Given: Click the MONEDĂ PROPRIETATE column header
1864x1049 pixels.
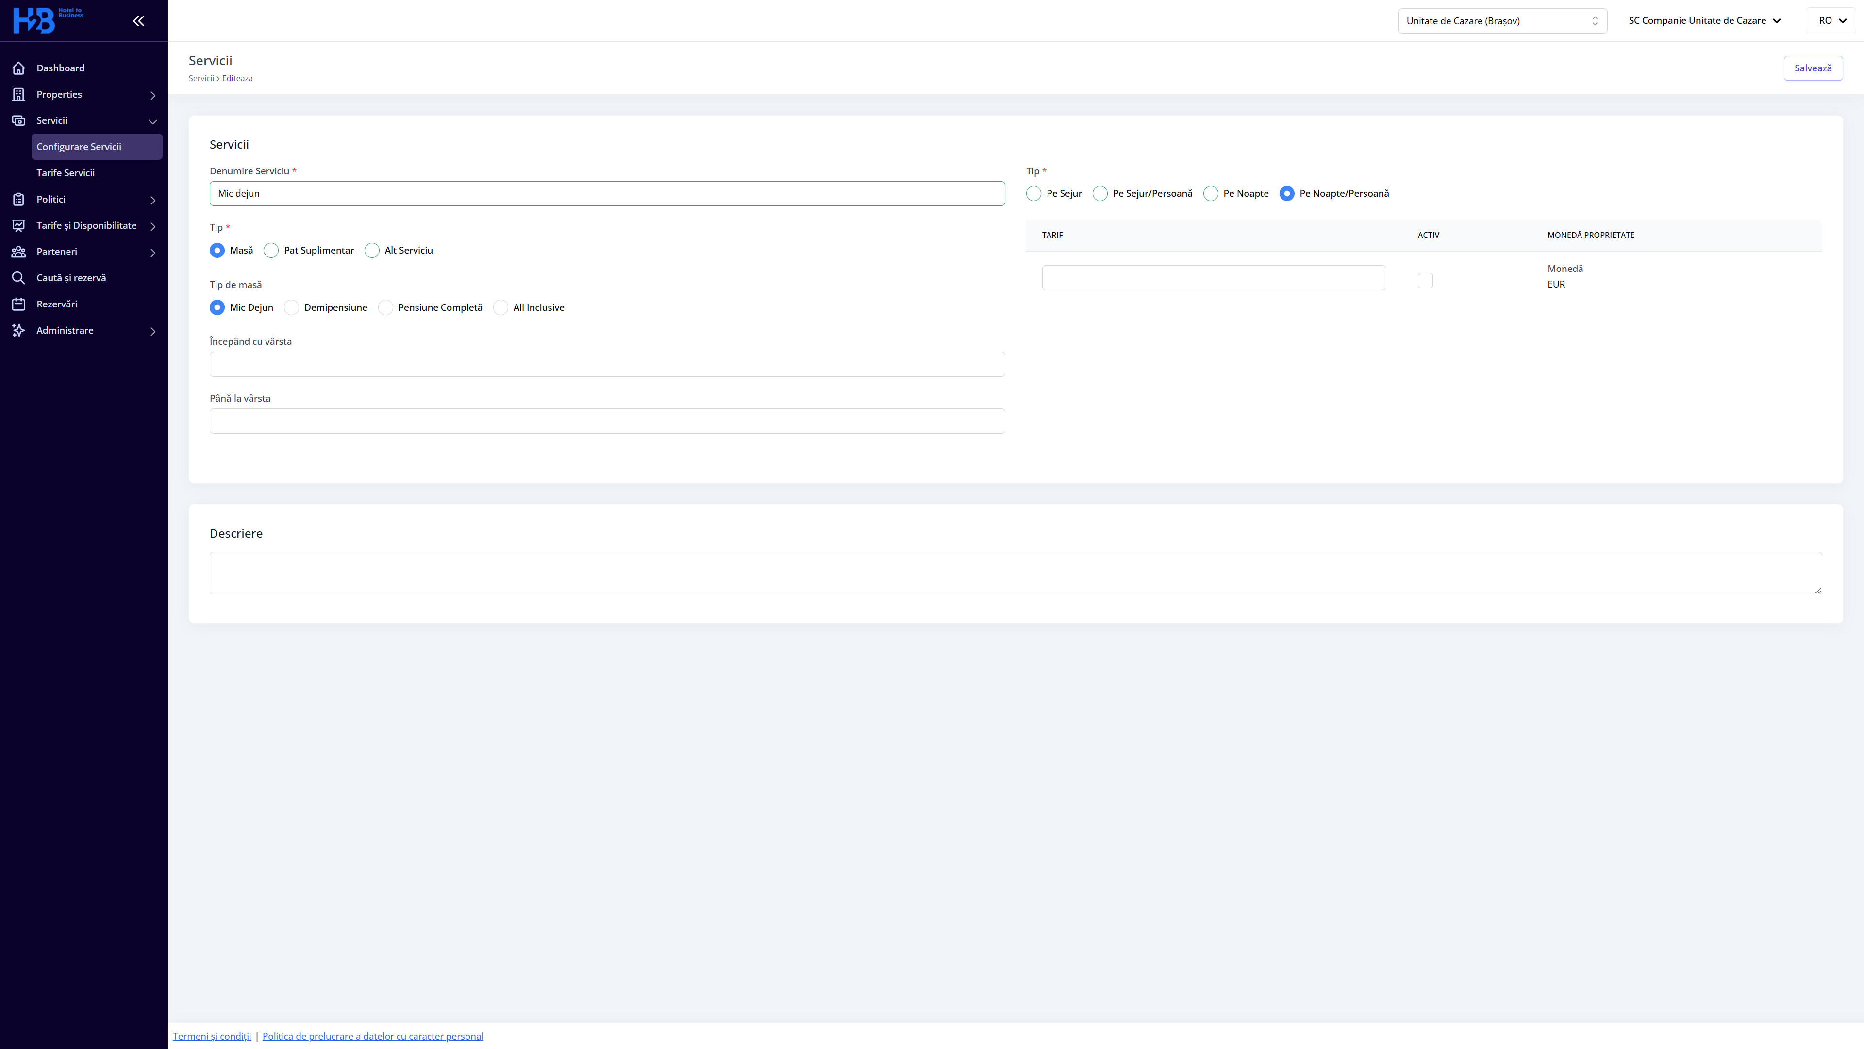Looking at the screenshot, I should 1591,235.
